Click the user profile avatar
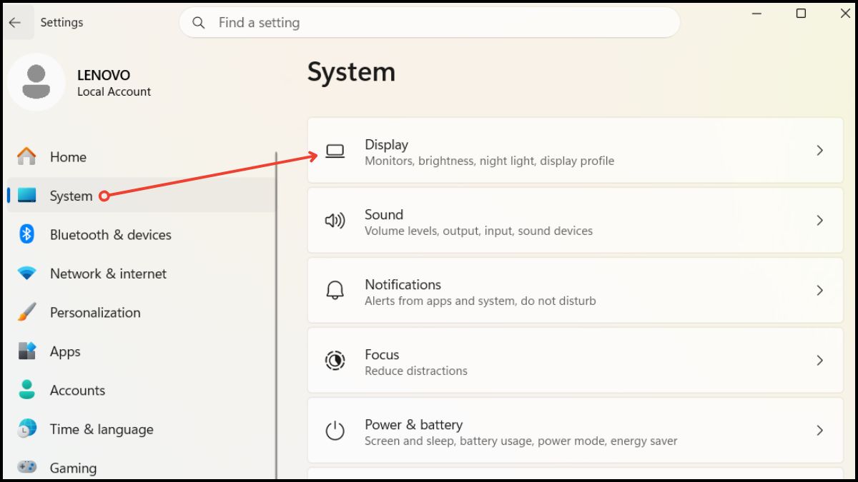Image resolution: width=858 pixels, height=482 pixels. [36, 82]
